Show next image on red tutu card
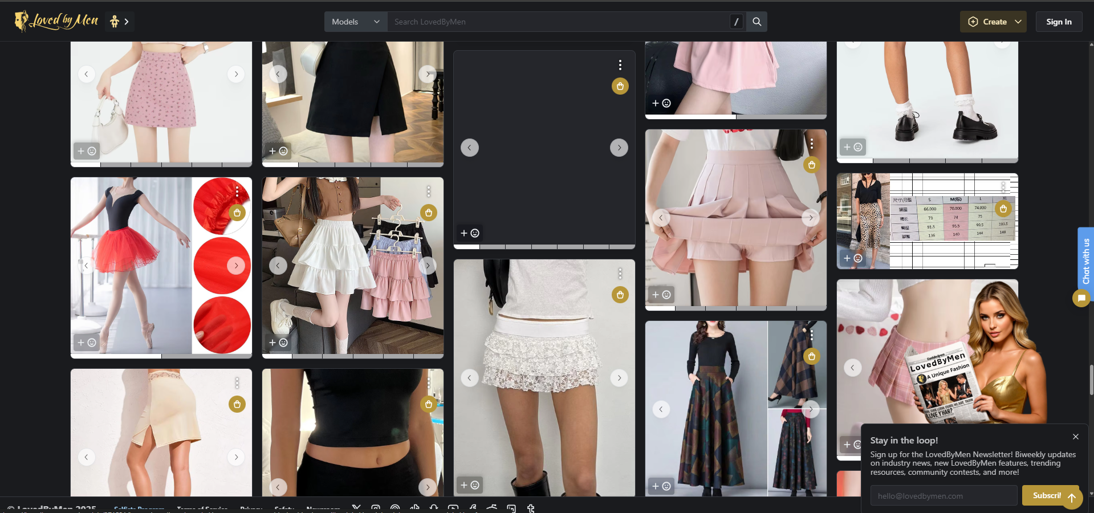 coord(236,266)
